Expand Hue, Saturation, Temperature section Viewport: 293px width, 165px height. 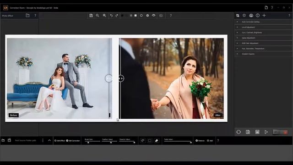pos(263,49)
